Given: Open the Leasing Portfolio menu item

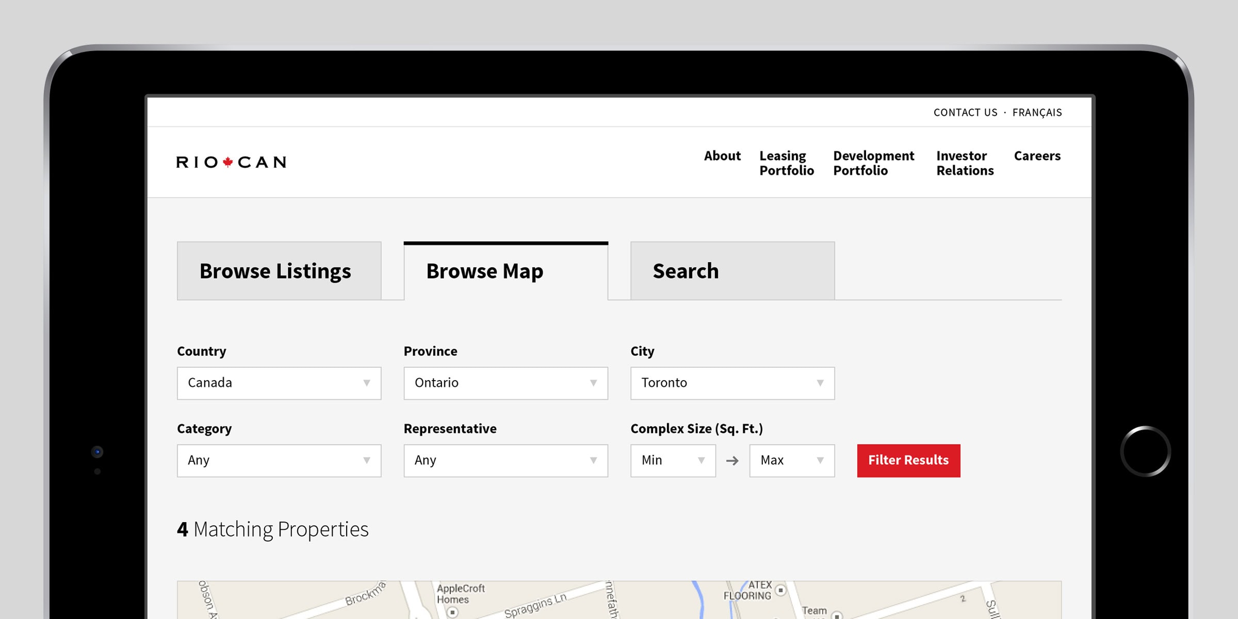Looking at the screenshot, I should (x=786, y=163).
